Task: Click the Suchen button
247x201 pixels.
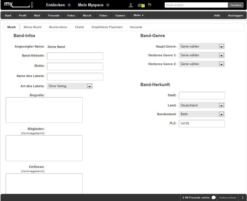Action: [236, 5]
